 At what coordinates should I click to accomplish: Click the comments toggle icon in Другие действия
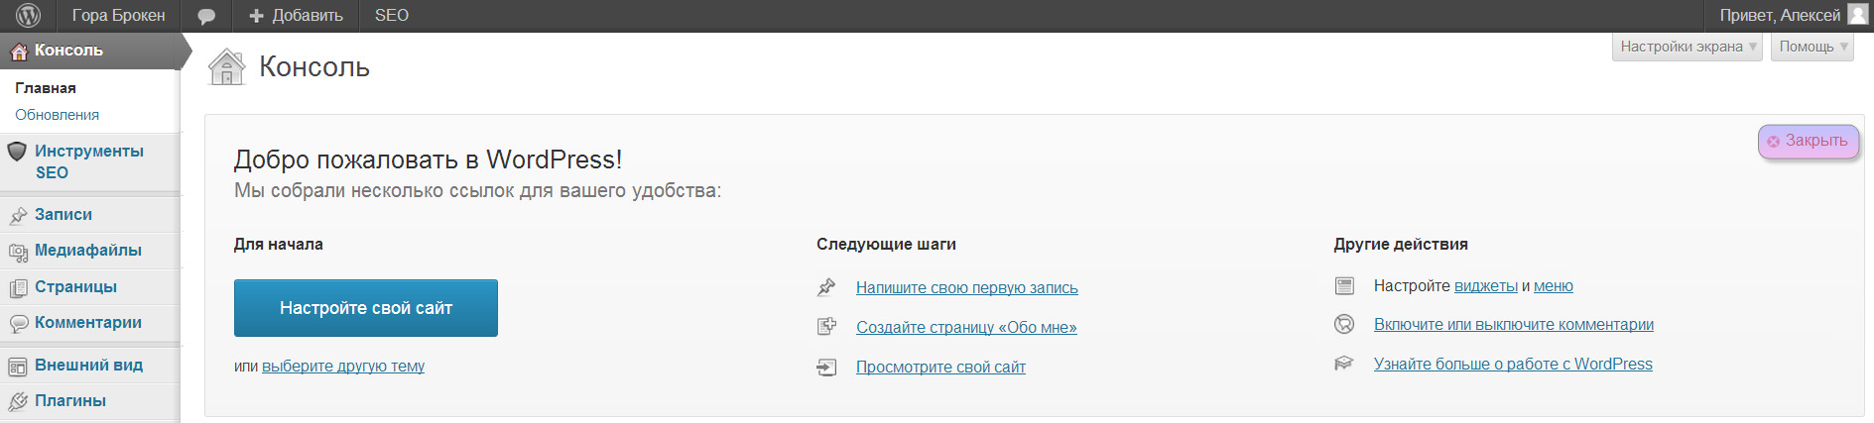point(1344,324)
